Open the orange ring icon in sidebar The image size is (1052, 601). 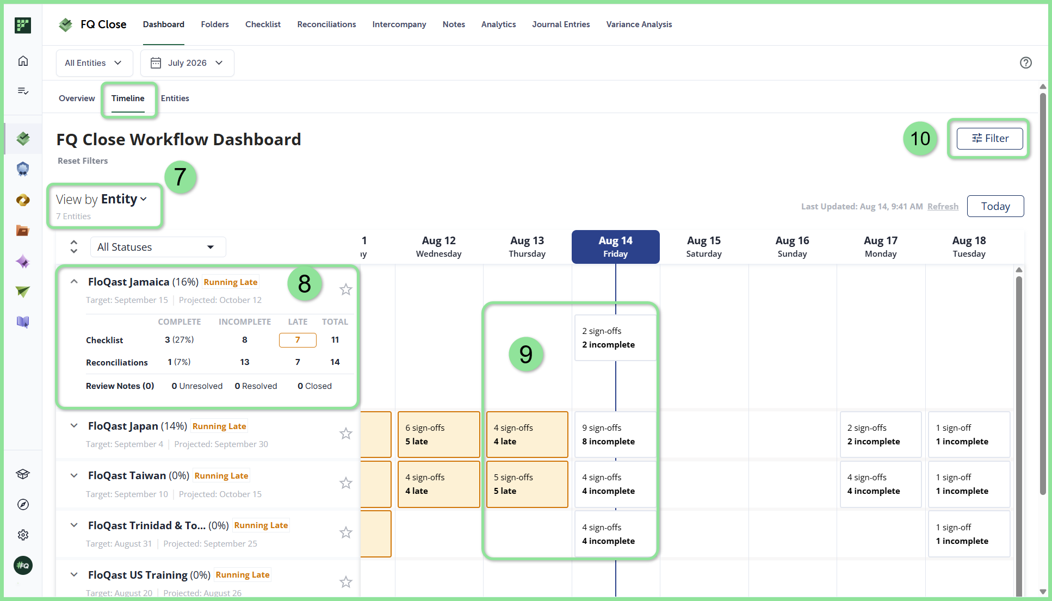point(23,200)
